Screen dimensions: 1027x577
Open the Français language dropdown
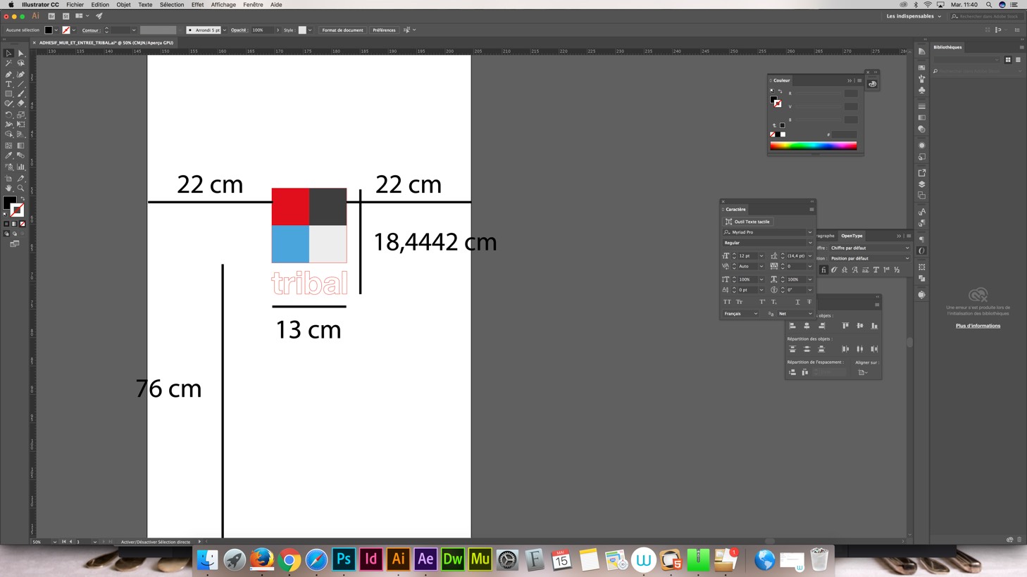click(x=740, y=314)
